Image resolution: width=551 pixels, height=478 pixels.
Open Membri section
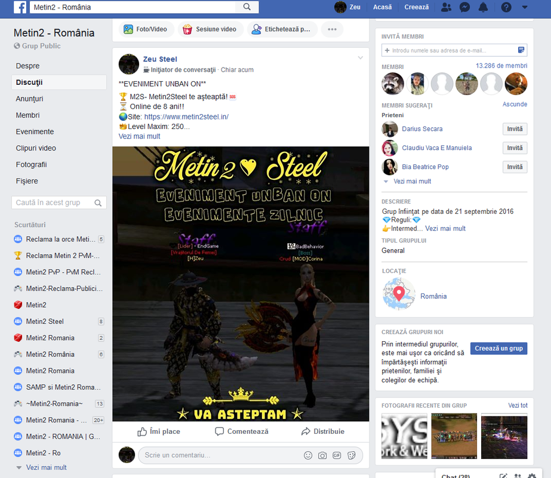tap(28, 115)
